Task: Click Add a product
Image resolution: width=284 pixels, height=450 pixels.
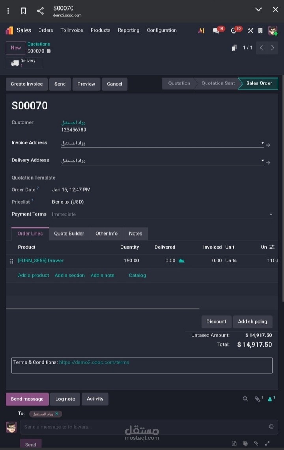Action: pos(33,275)
